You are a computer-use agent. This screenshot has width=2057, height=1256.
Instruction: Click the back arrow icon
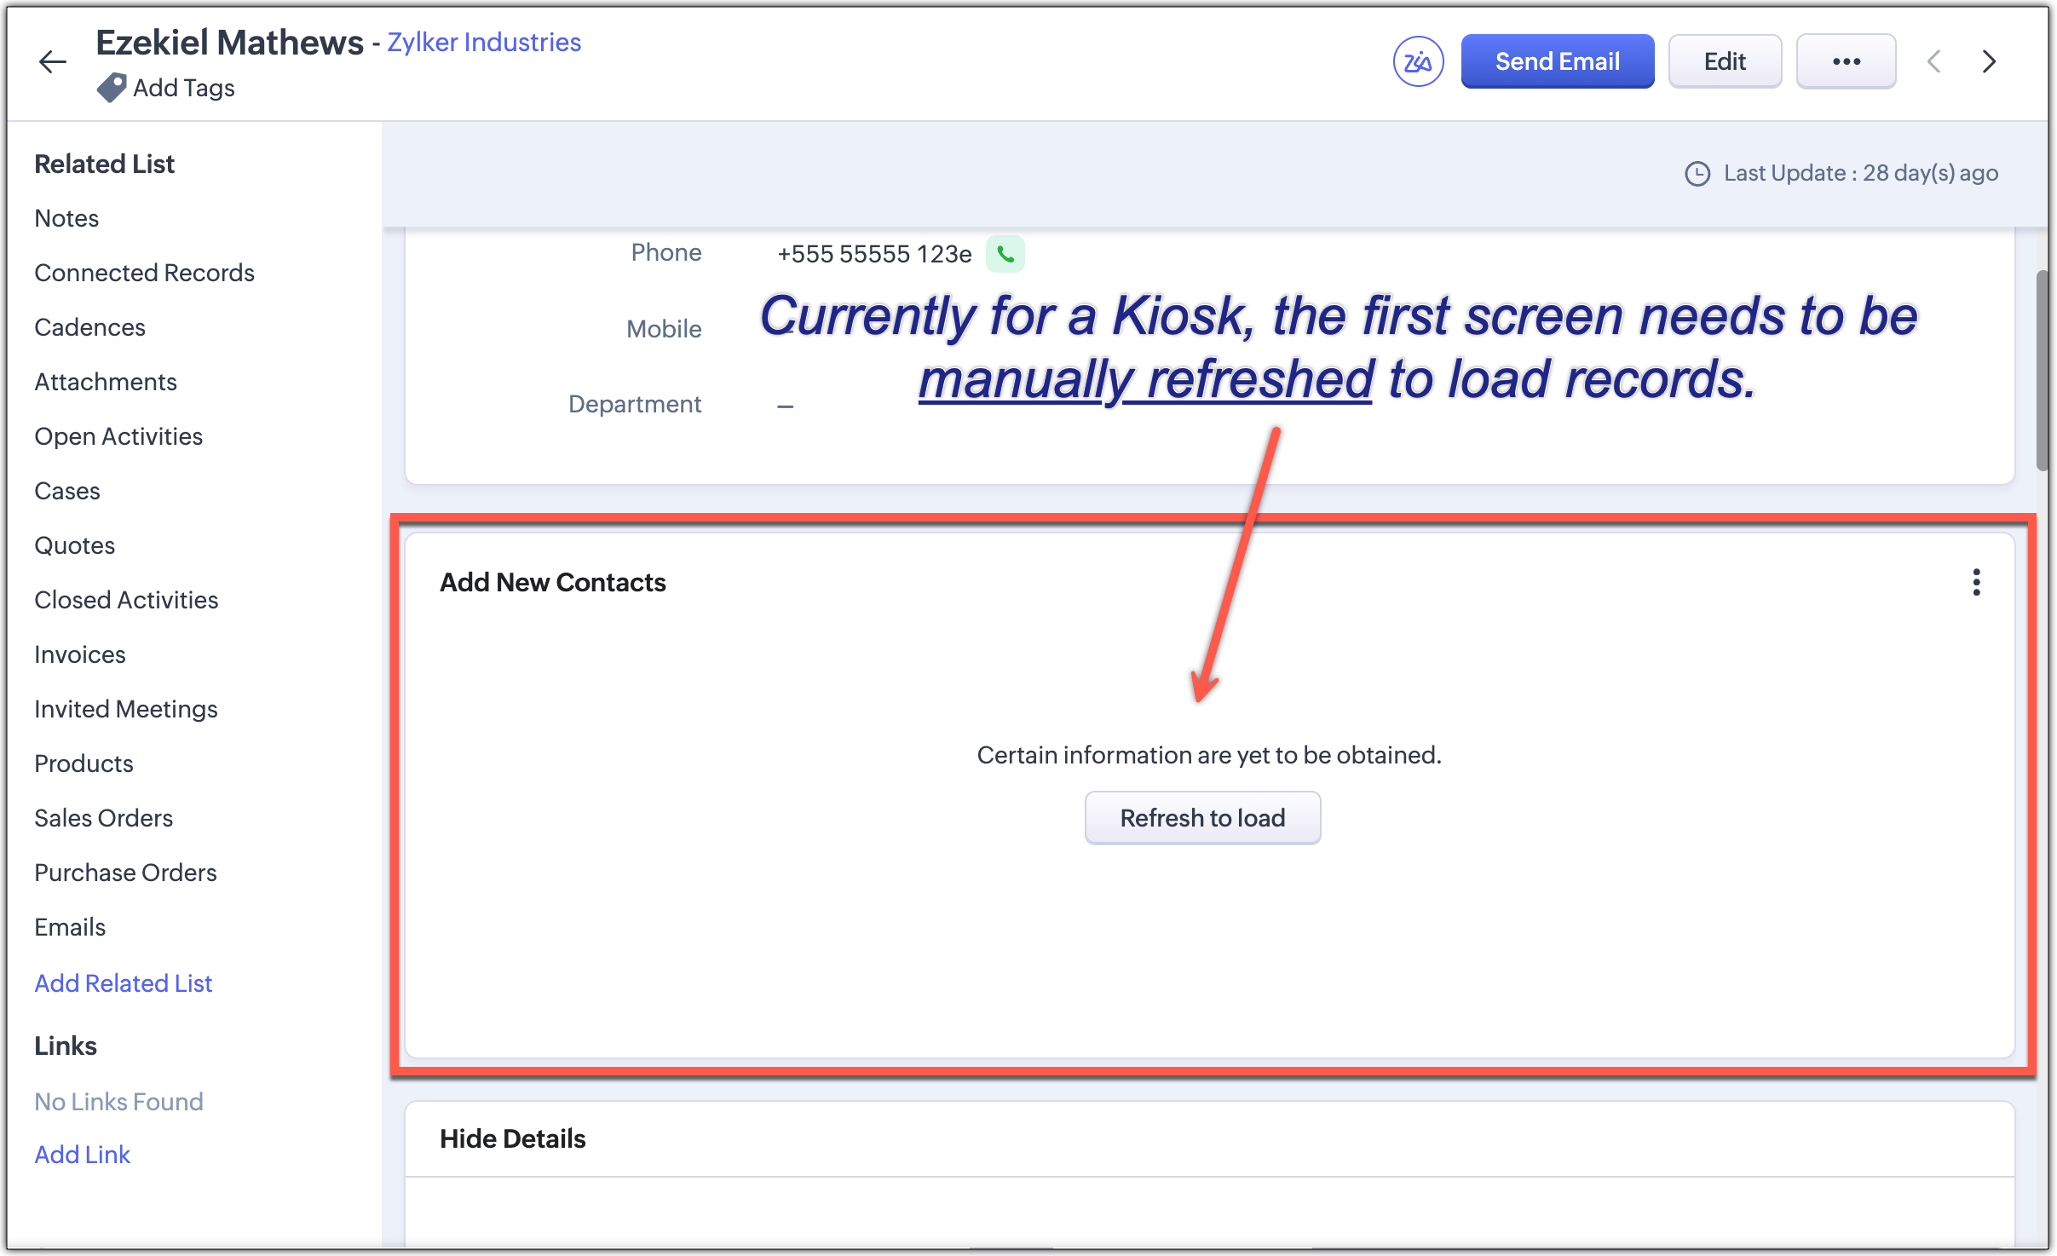(x=53, y=61)
